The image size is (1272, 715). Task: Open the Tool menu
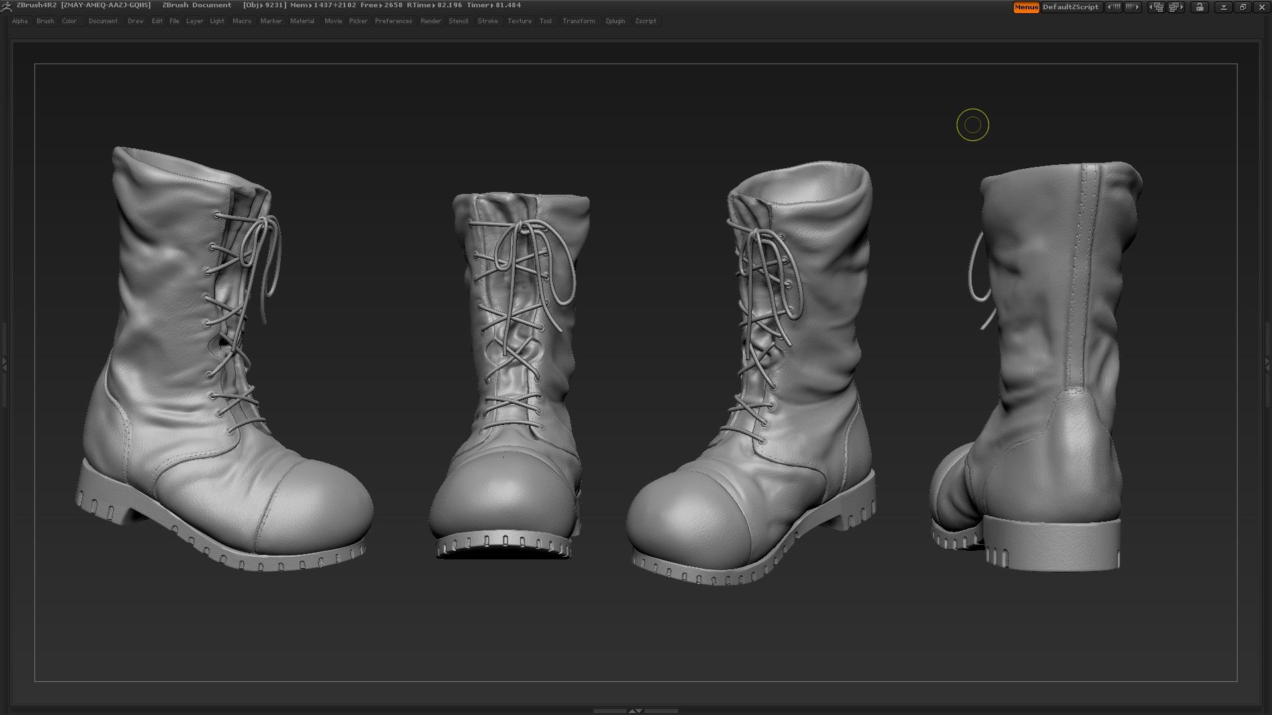(545, 21)
